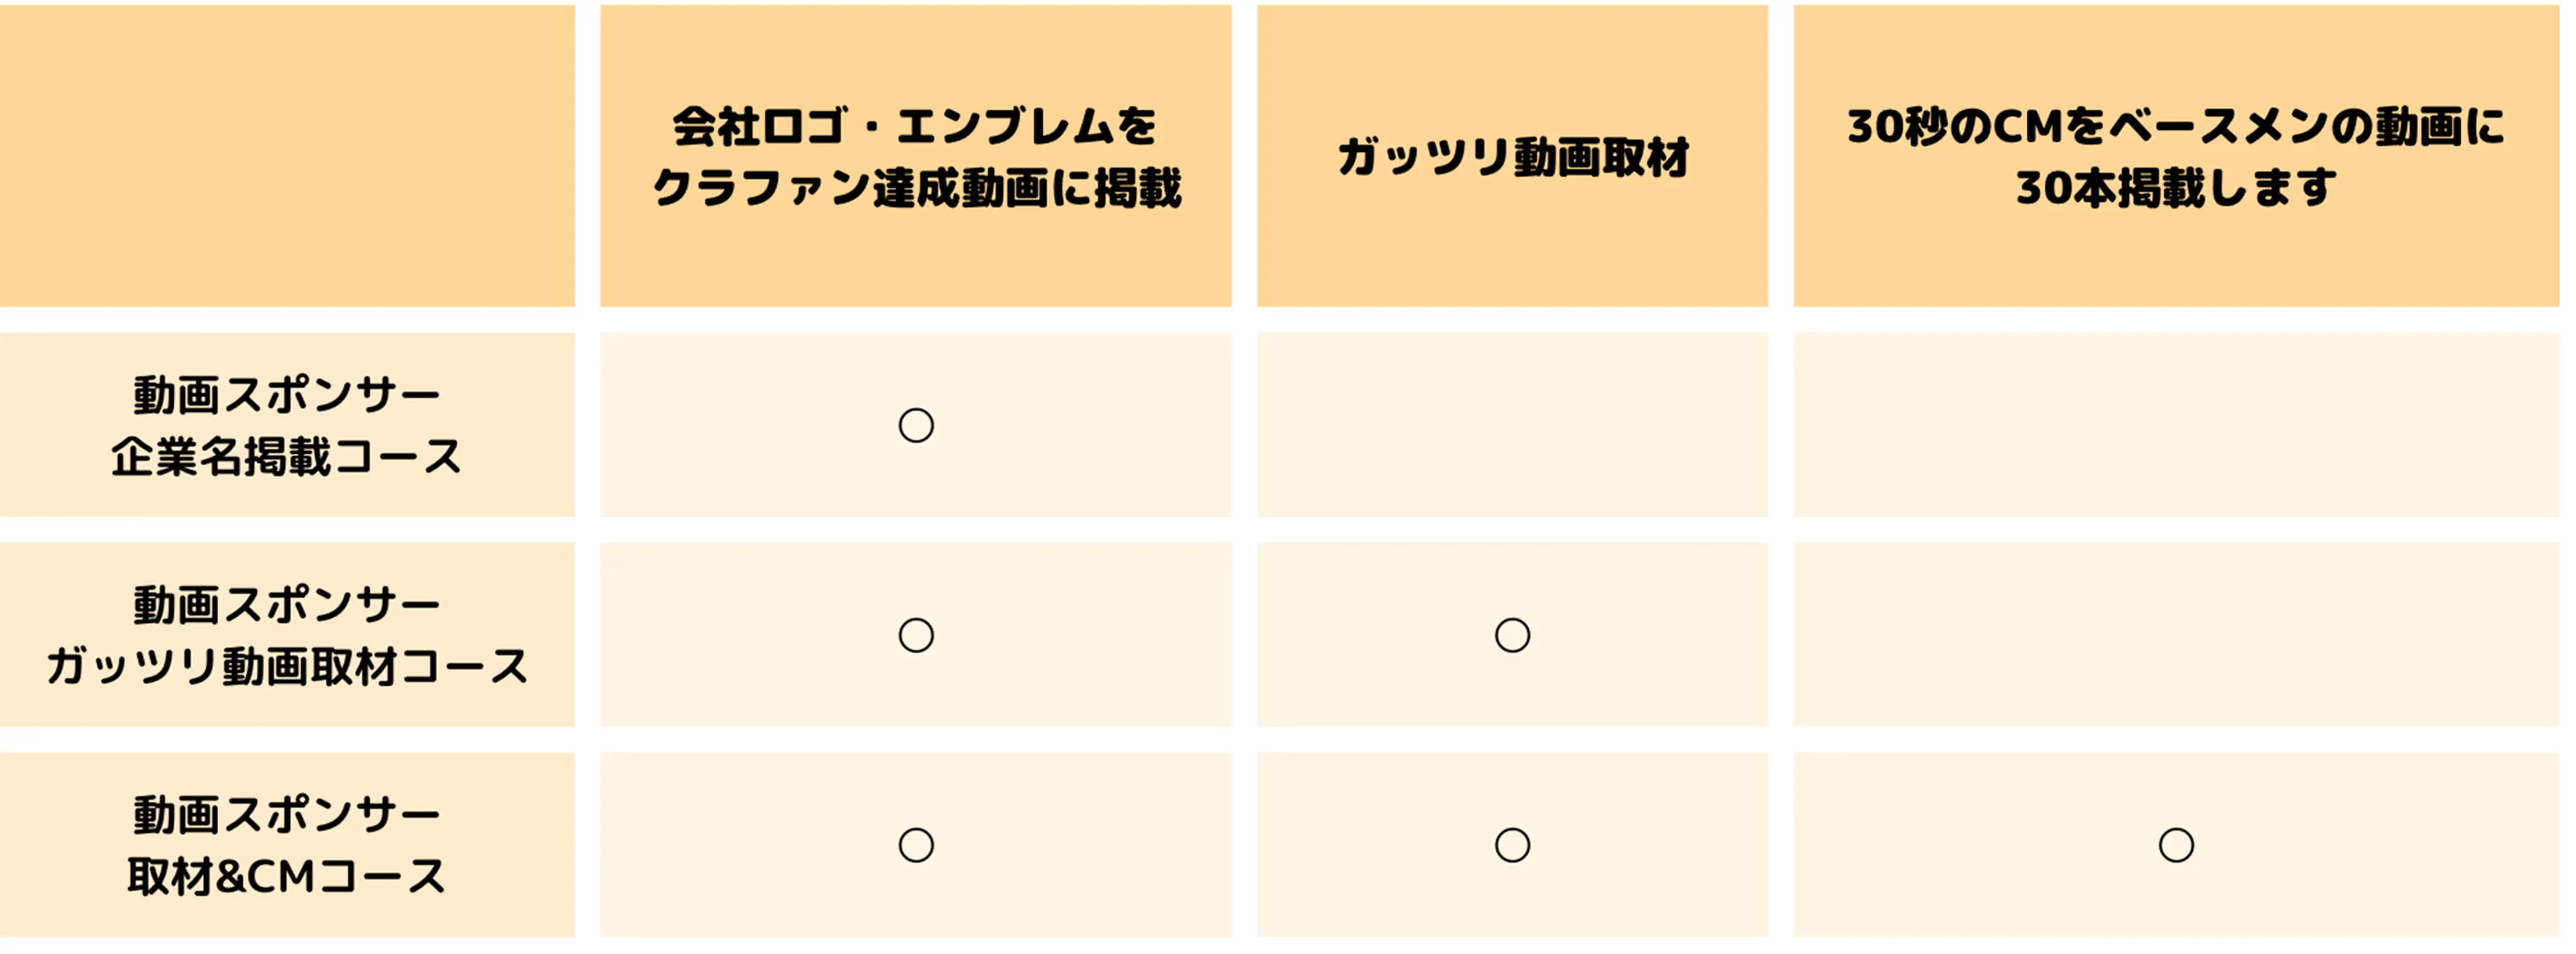Click empty 30秒のCM cell in ガッツリ動画取材コース row
Image resolution: width=2576 pixels, height=954 pixels.
(x=2176, y=635)
